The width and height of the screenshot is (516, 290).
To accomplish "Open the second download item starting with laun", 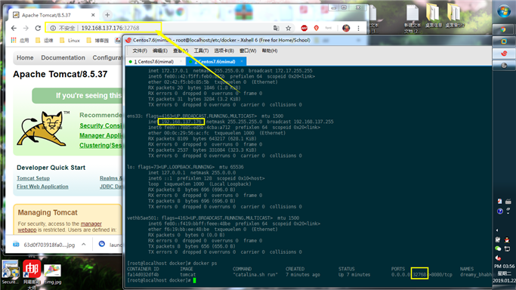I will pos(110,245).
